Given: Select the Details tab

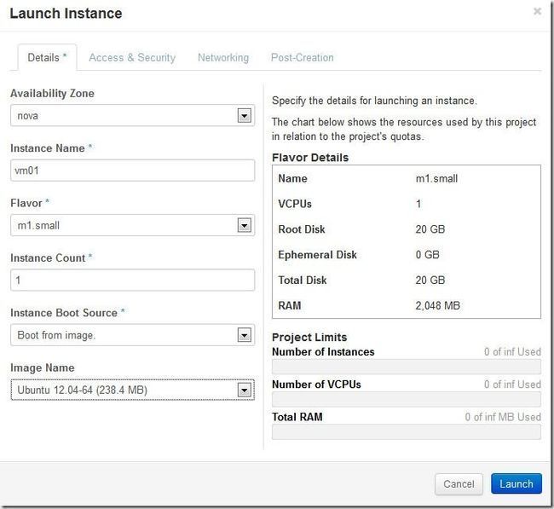Looking at the screenshot, I should pyautogui.click(x=47, y=58).
